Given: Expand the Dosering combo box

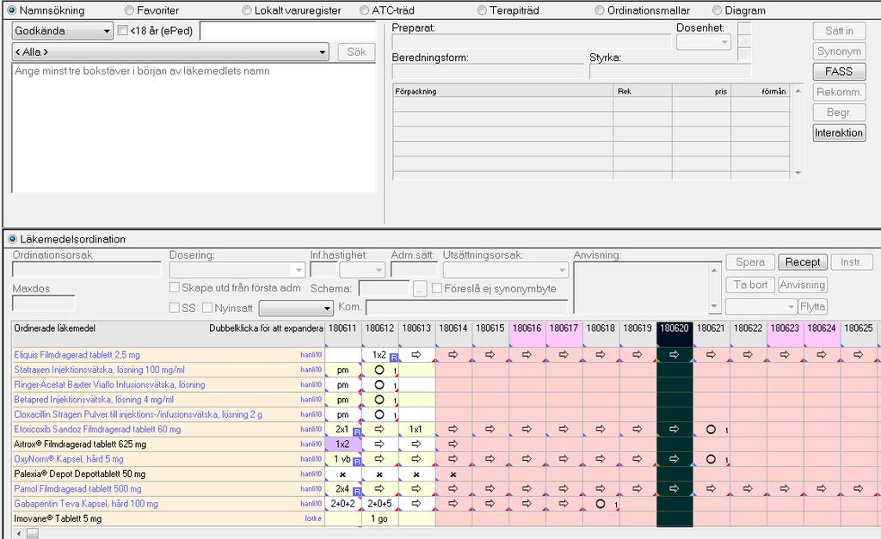Looking at the screenshot, I should pos(299,270).
